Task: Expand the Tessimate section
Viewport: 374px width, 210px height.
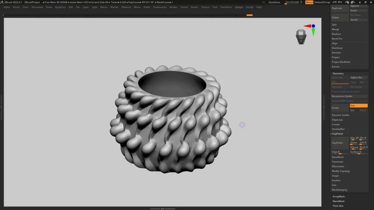Action: click(337, 162)
